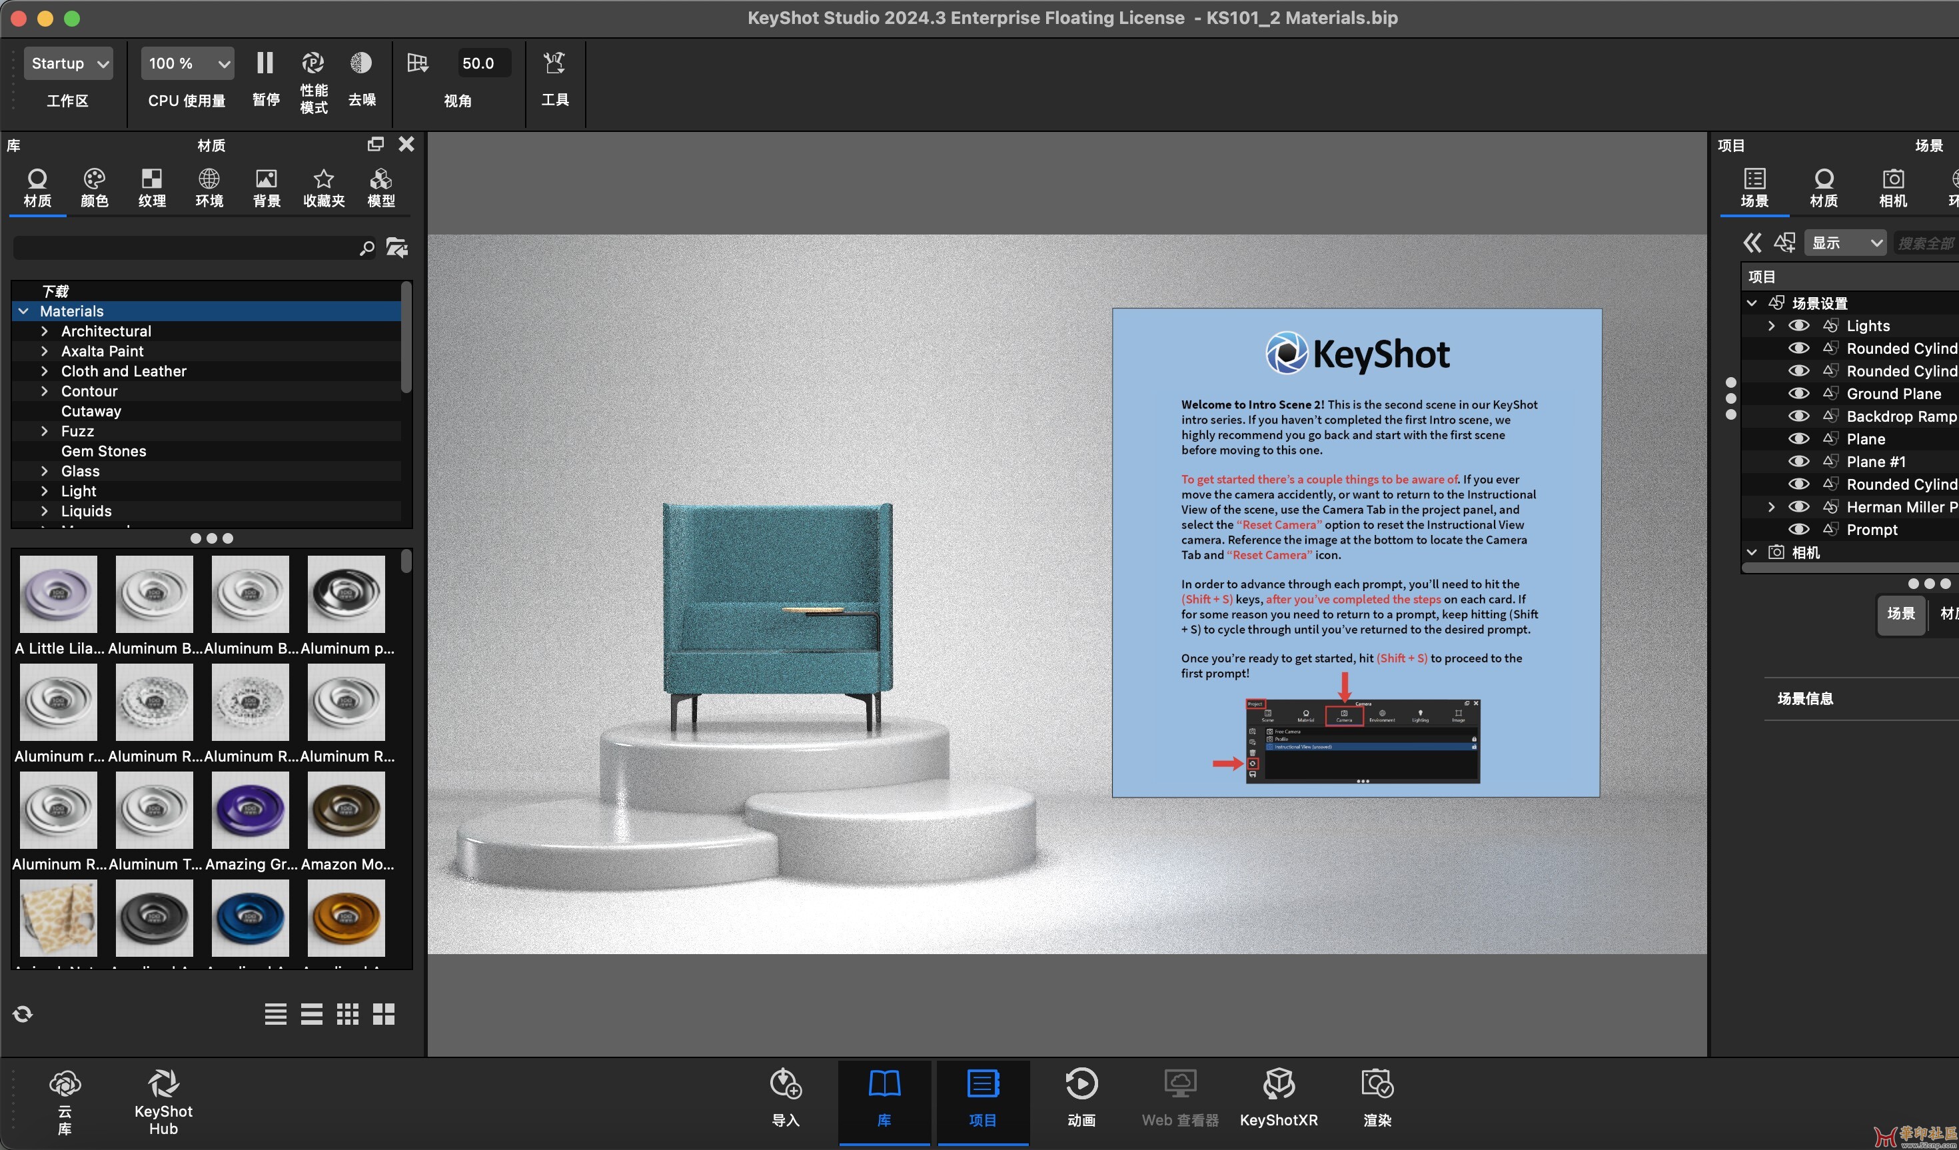Expand the Glass folder
Viewport: 1959px width, 1150px height.
pos(44,471)
